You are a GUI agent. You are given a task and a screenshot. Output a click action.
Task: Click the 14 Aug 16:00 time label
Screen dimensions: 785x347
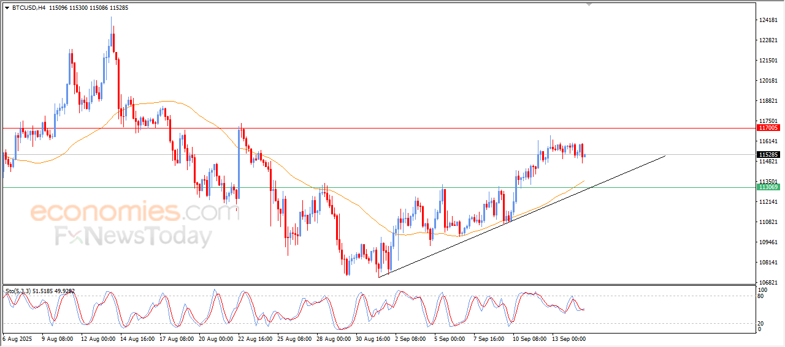[136, 338]
